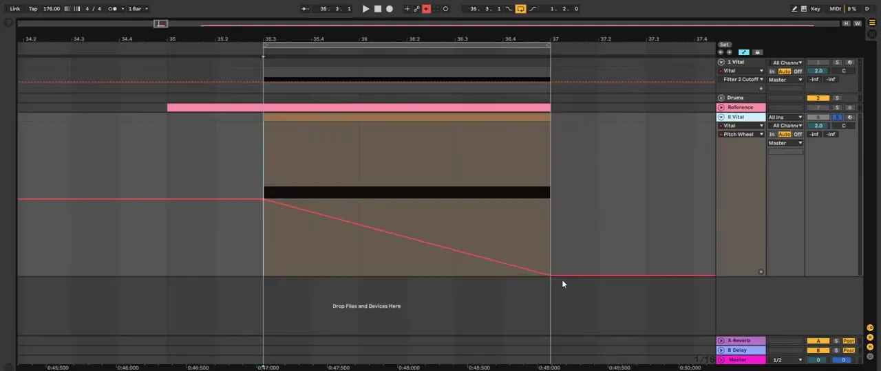Screen dimensions: 881x371
Task: Open the Master 1/2 output dropdown
Action: click(x=785, y=360)
